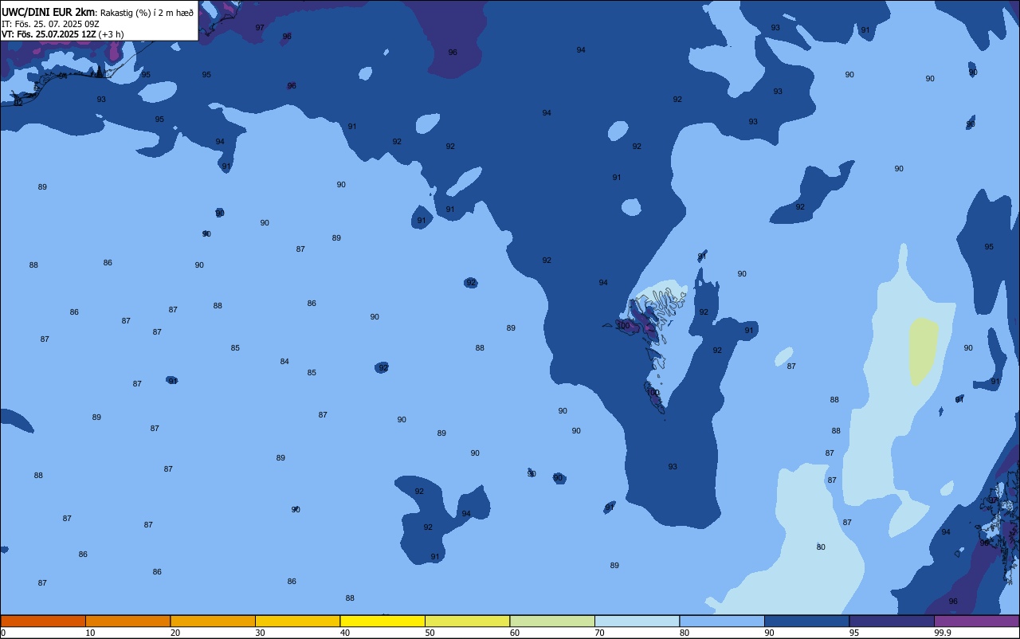Click the legend tick label 30
Image resolution: width=1020 pixels, height=639 pixels.
(x=260, y=633)
